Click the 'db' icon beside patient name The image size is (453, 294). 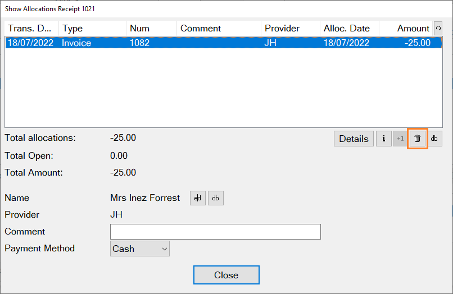click(x=216, y=198)
